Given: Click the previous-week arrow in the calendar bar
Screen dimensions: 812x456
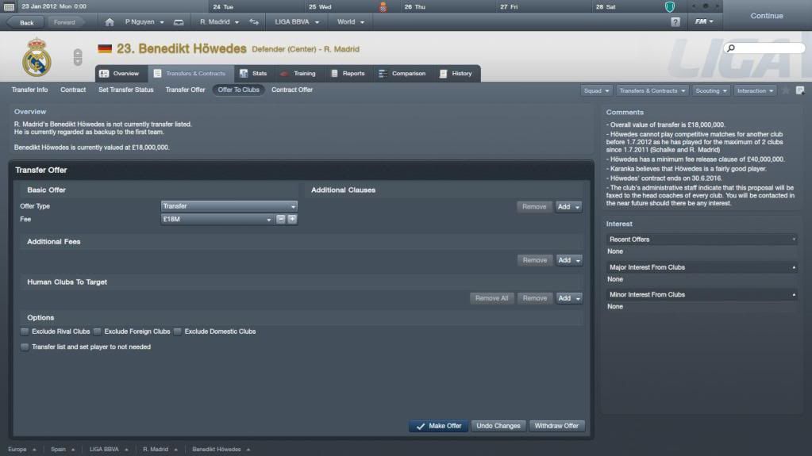Looking at the screenshot, I should [x=694, y=6].
